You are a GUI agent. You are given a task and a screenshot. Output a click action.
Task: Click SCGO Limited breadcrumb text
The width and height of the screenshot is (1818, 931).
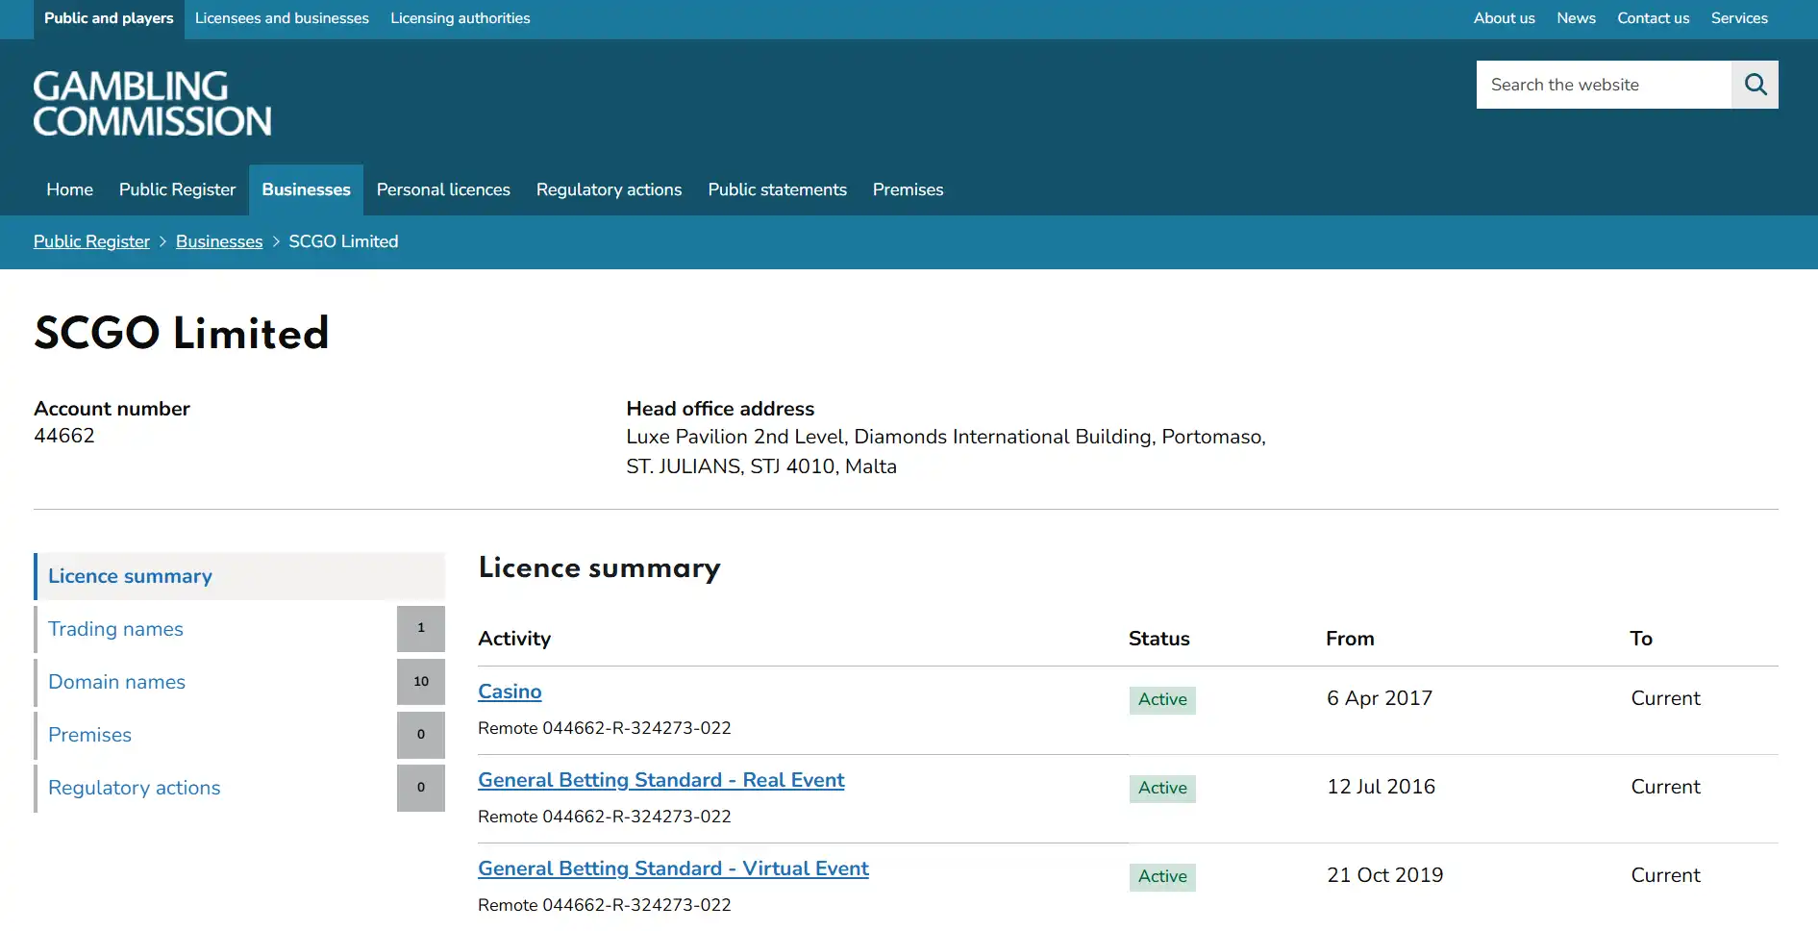click(x=343, y=241)
